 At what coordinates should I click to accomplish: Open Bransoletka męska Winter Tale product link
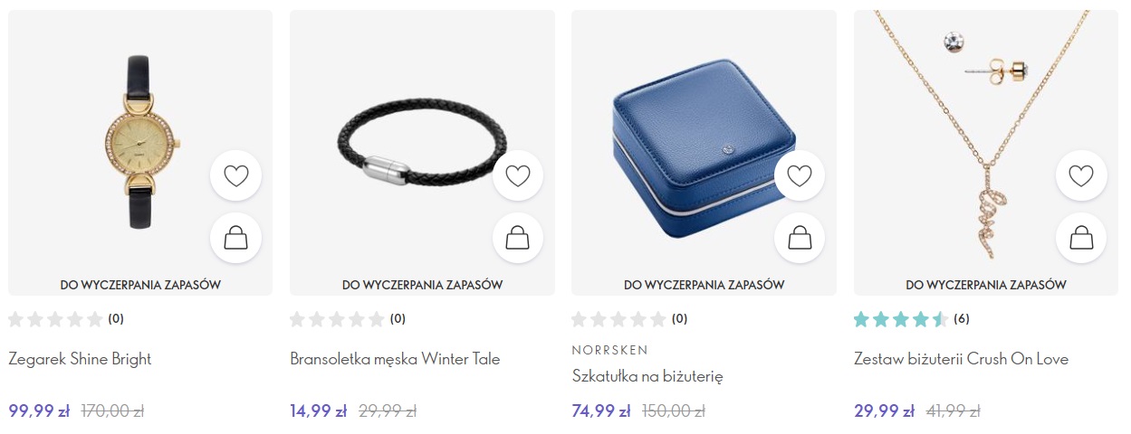[x=395, y=359]
